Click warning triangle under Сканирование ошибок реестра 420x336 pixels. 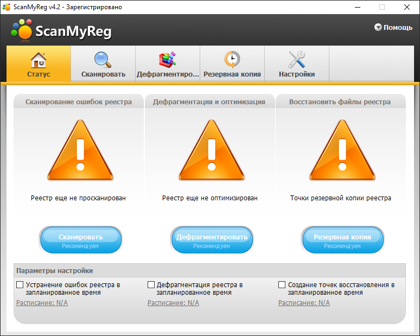pos(80,151)
